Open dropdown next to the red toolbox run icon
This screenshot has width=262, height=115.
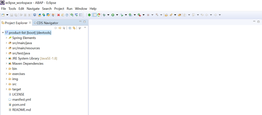(143, 15)
